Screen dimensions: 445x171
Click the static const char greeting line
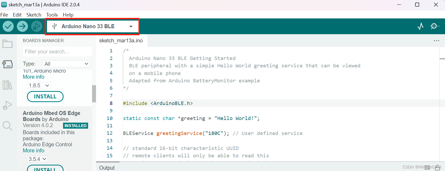[191, 118]
